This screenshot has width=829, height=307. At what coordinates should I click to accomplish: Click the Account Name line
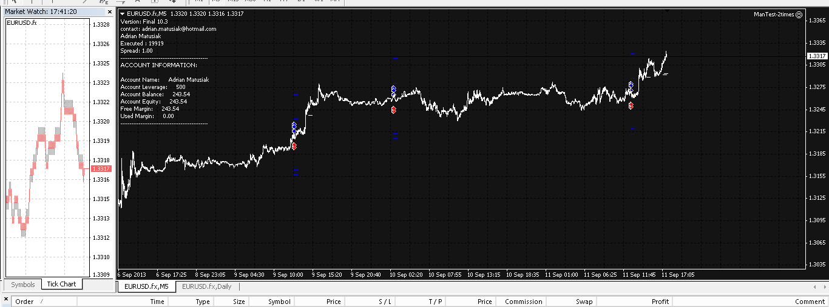[165, 79]
